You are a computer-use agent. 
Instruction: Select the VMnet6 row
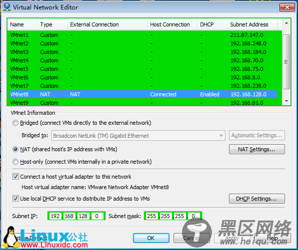pos(143,77)
